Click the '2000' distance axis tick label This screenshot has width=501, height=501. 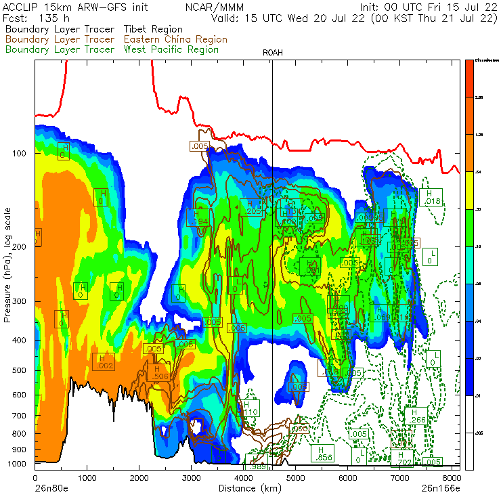pyautogui.click(x=139, y=478)
